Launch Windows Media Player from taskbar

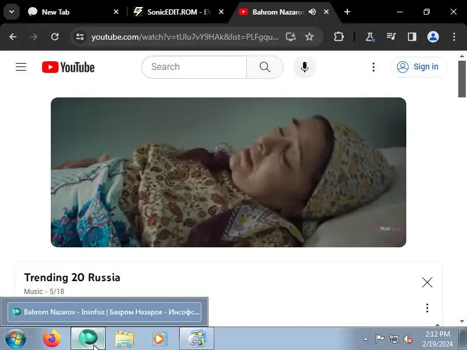coord(160,339)
